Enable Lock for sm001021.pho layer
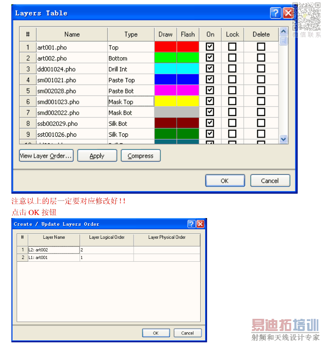Screen dimensions: 323x344 point(232,80)
